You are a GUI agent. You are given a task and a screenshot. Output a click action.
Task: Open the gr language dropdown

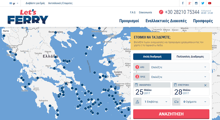[14, 3]
